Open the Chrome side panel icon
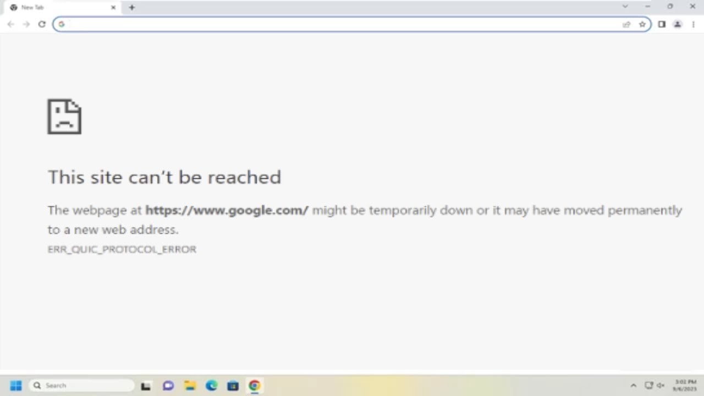 662,24
